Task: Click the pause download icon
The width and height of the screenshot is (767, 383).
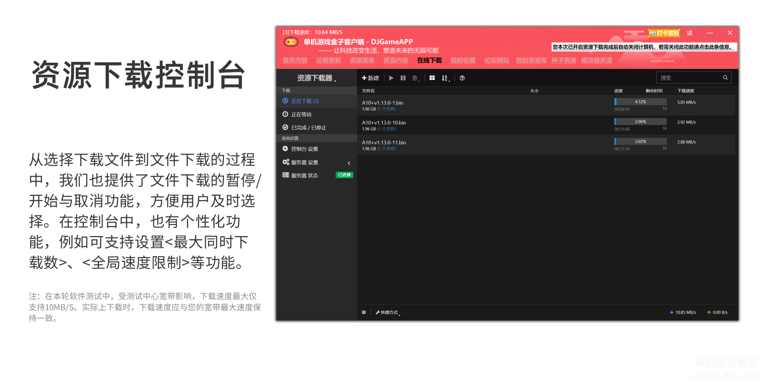Action: (403, 78)
